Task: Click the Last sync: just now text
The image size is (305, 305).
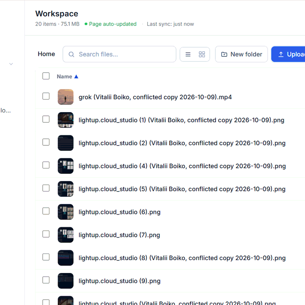Action: tap(170, 24)
